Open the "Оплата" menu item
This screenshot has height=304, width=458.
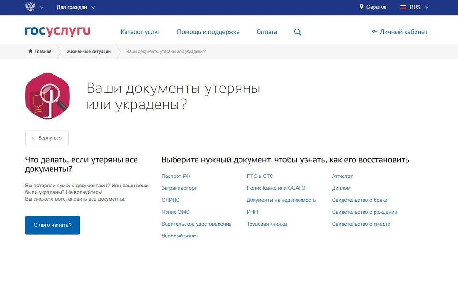tap(266, 32)
